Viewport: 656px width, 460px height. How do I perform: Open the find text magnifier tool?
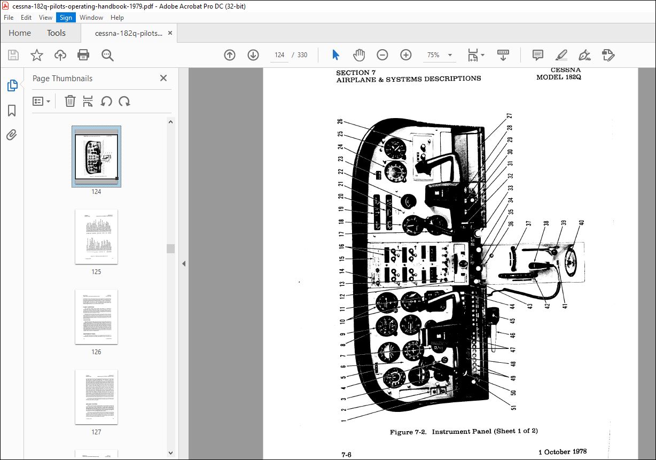[107, 55]
